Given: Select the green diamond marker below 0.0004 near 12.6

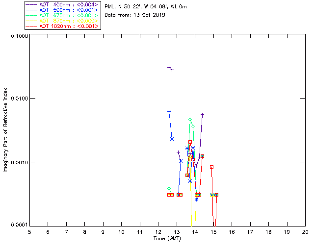Looking at the screenshot, I should click(x=169, y=189).
